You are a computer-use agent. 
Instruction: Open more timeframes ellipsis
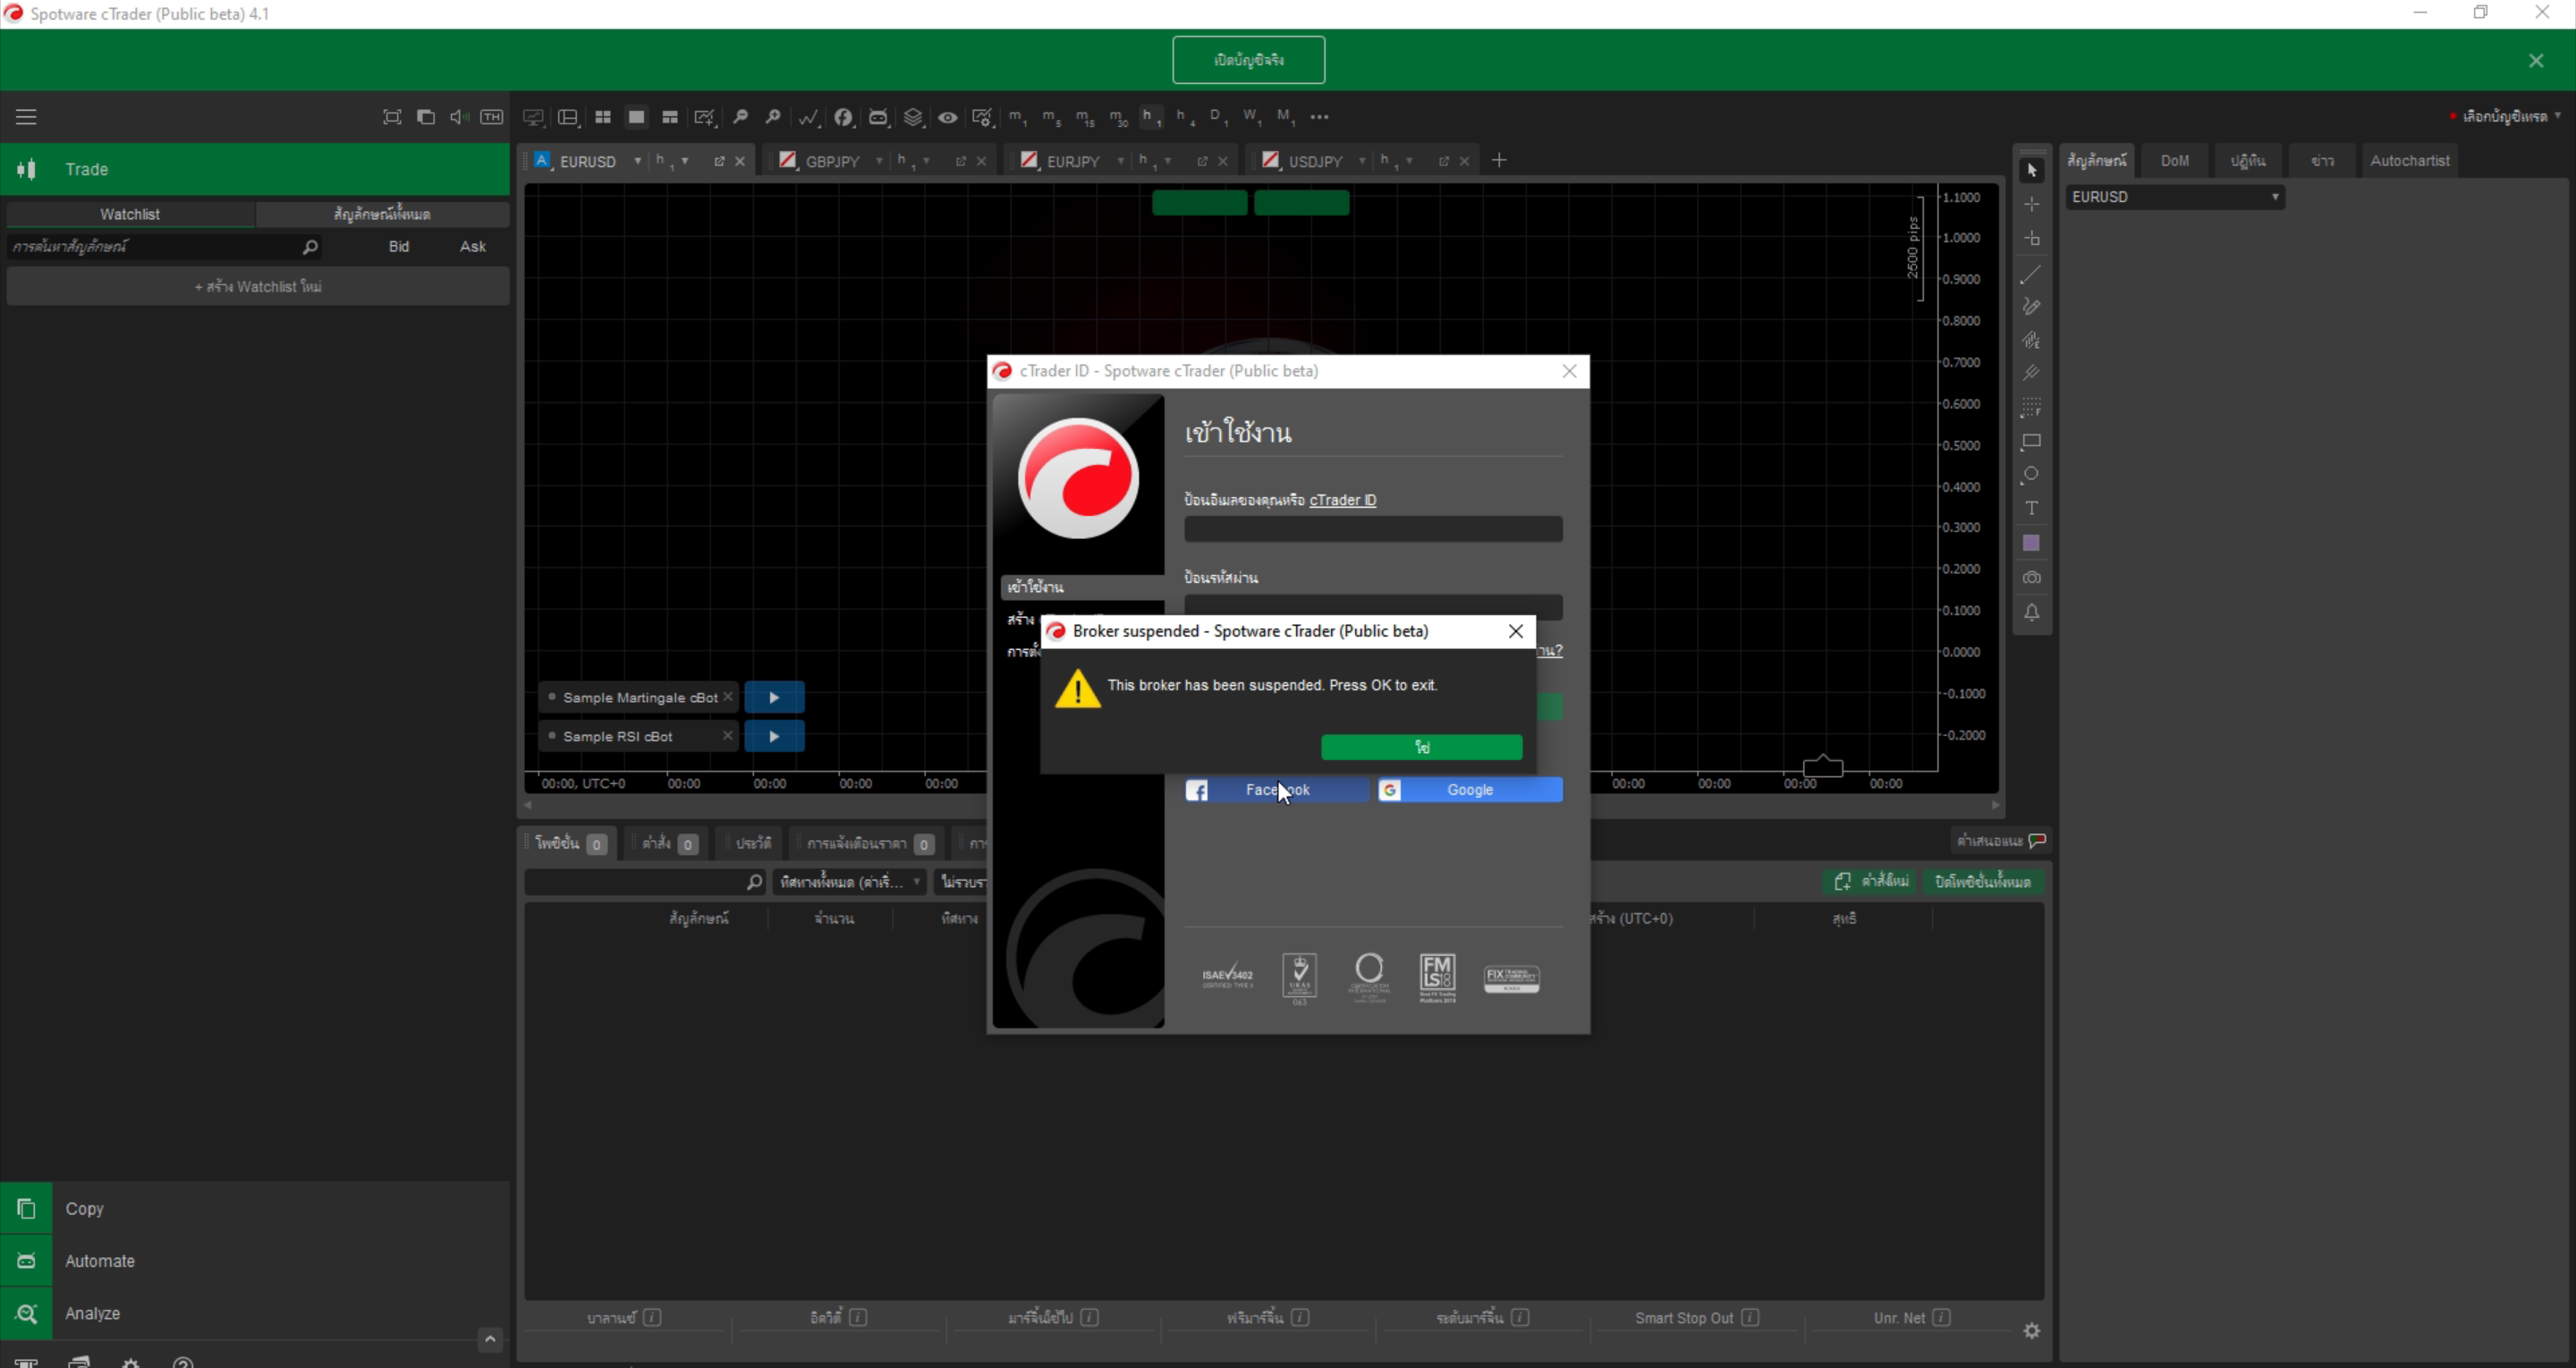click(1320, 117)
